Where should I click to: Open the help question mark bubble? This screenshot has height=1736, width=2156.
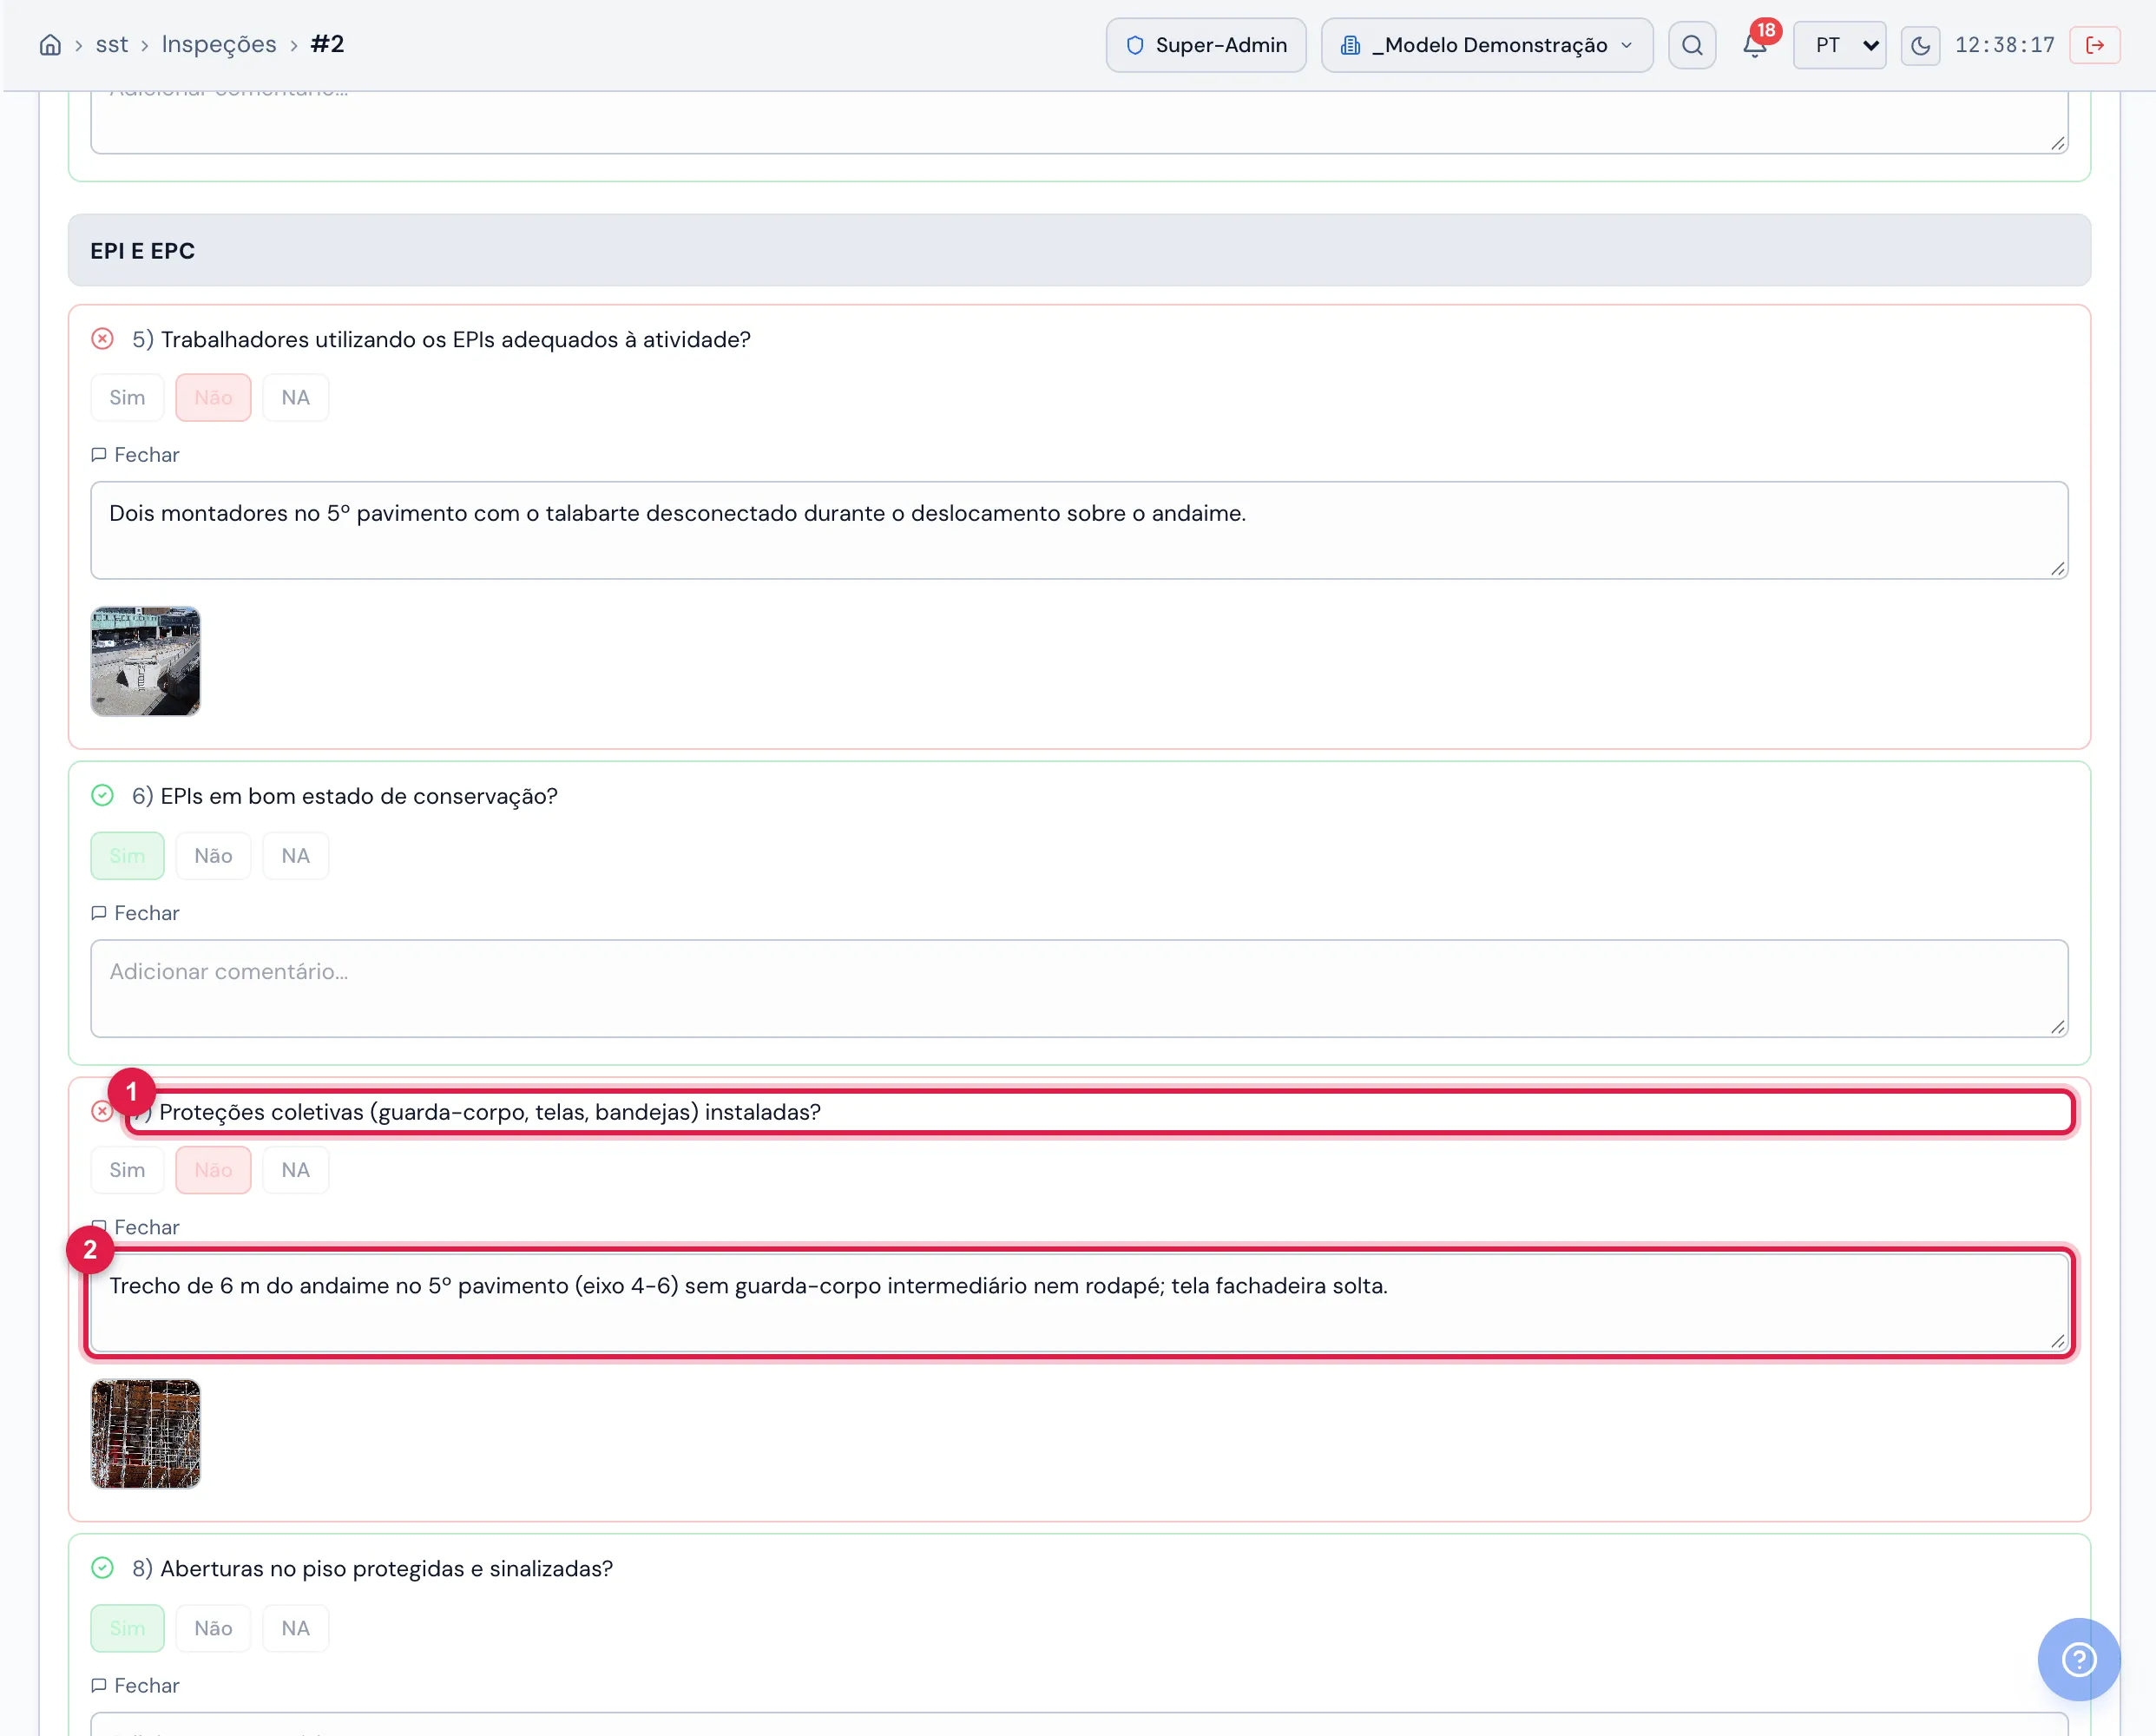[x=2079, y=1659]
